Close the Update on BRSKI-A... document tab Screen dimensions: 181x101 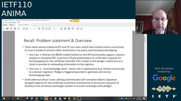point(31,25)
